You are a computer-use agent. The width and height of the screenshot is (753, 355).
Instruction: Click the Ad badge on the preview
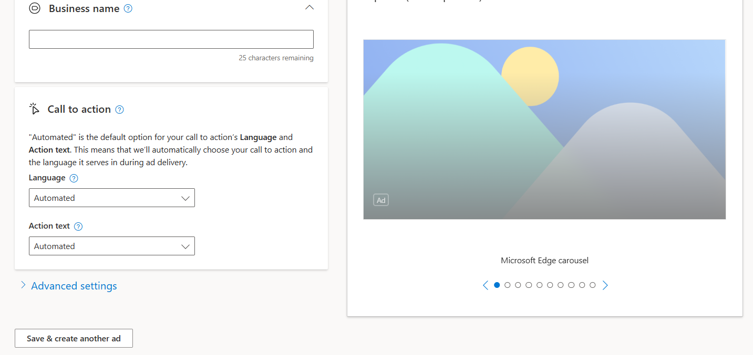(x=381, y=200)
